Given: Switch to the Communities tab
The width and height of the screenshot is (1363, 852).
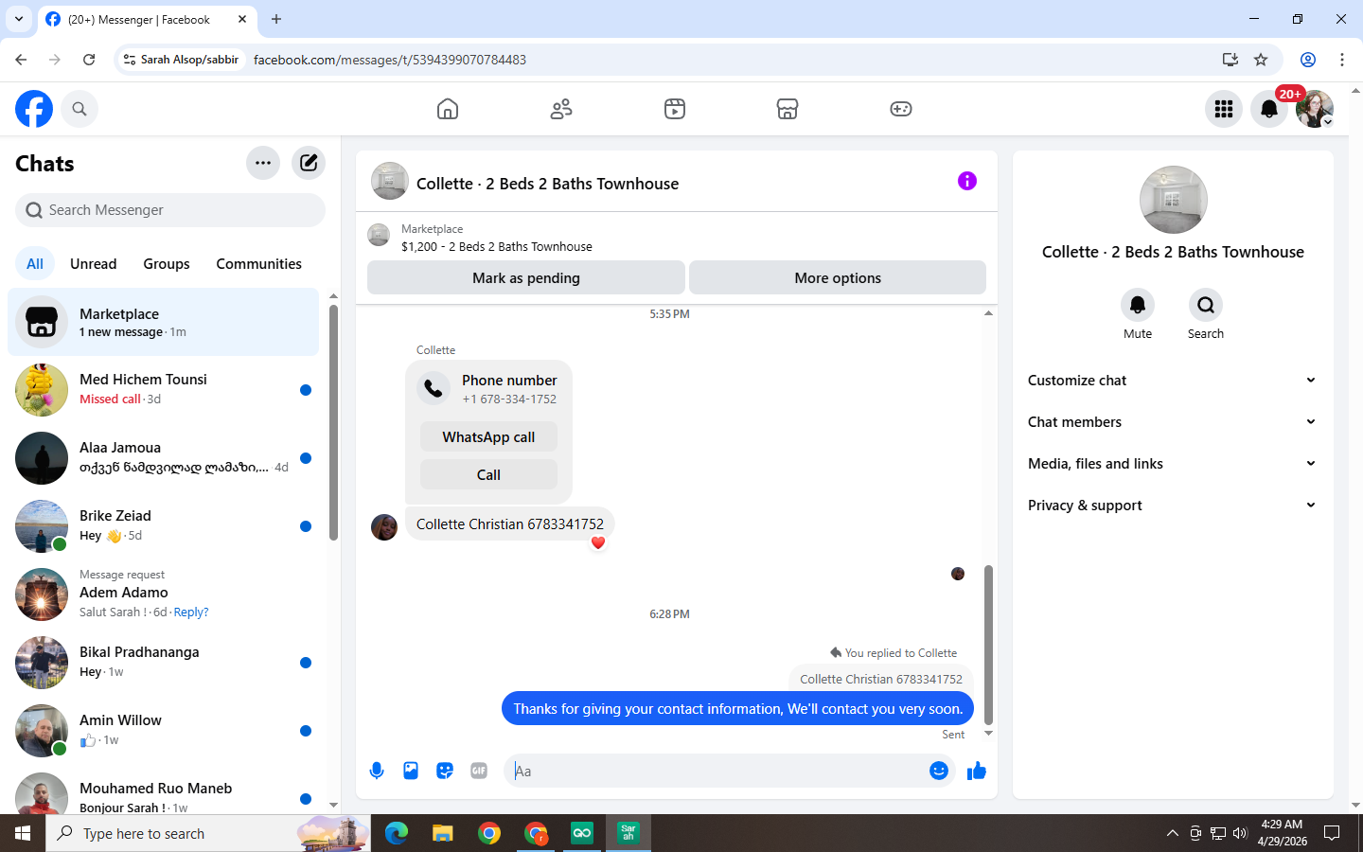Looking at the screenshot, I should [x=258, y=264].
